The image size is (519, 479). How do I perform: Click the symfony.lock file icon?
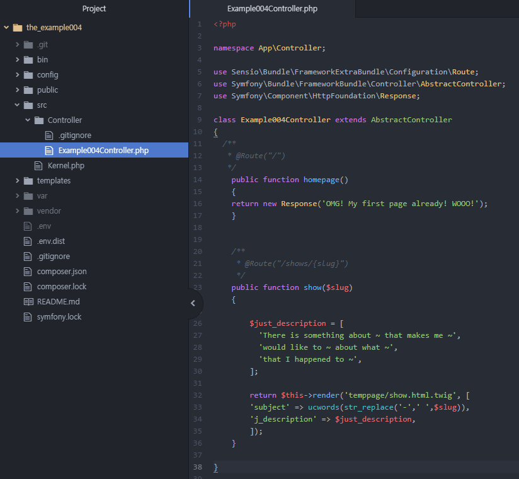28,317
